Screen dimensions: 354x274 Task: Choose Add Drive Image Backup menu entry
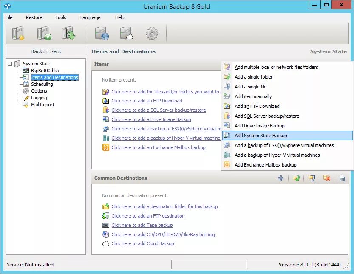[x=287, y=126]
